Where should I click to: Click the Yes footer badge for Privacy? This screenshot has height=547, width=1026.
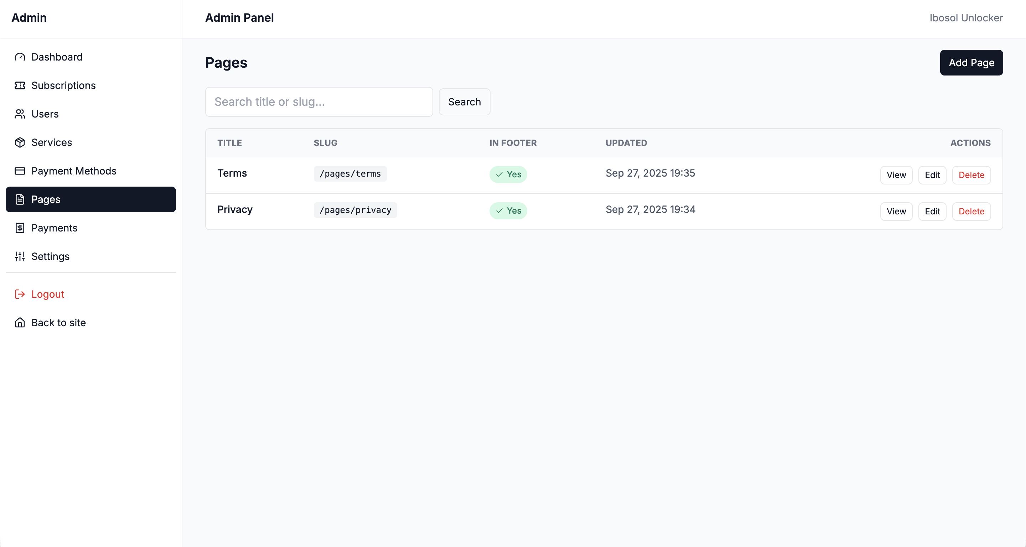tap(508, 210)
